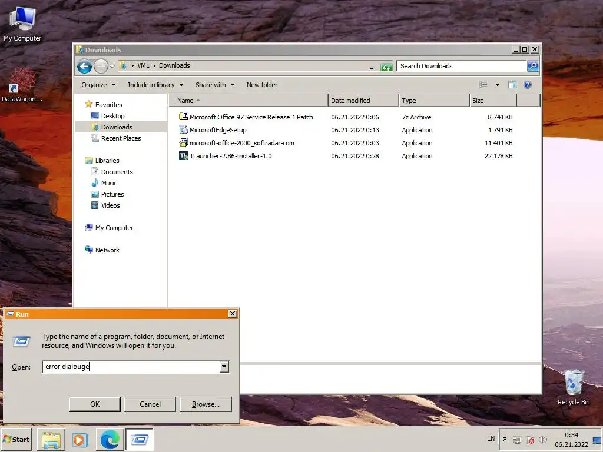The image size is (603, 452).
Task: Close the Run dialog
Action: pyautogui.click(x=232, y=314)
